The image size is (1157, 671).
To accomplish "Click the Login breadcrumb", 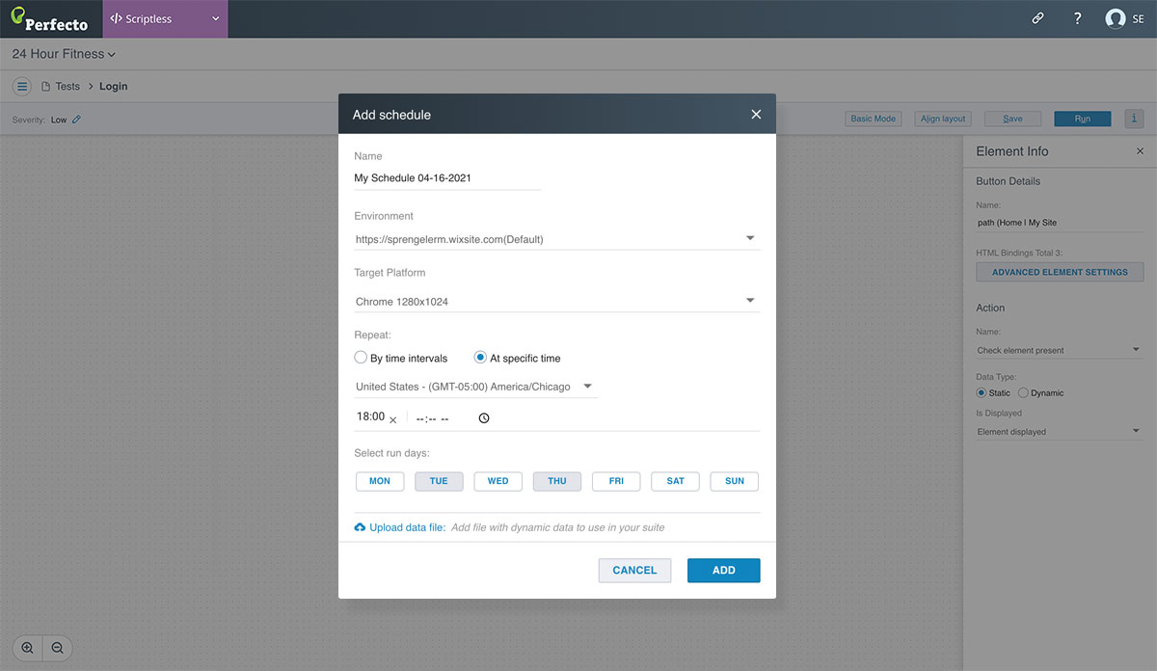I will (x=113, y=86).
